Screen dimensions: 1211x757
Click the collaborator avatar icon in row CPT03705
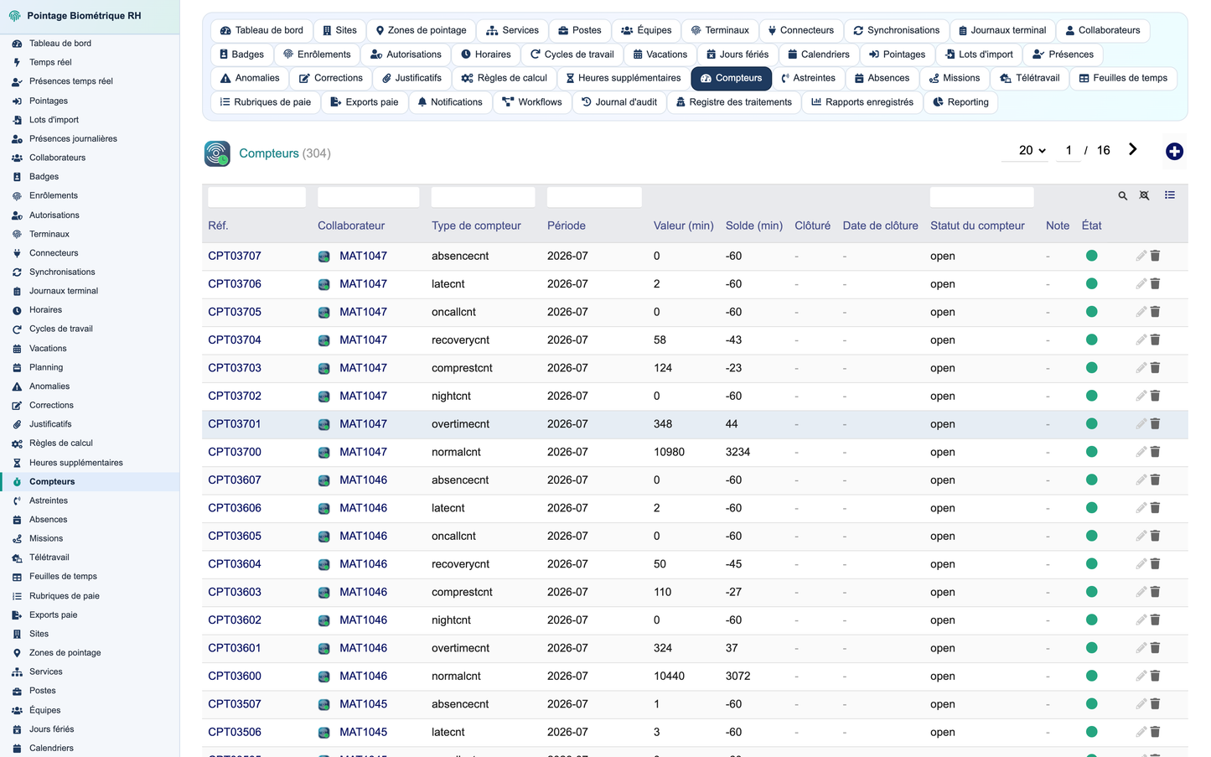tap(323, 312)
